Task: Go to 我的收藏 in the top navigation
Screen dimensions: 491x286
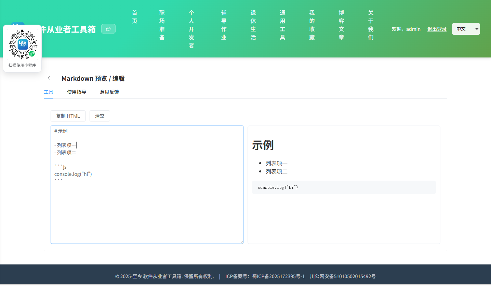Action: [x=312, y=25]
